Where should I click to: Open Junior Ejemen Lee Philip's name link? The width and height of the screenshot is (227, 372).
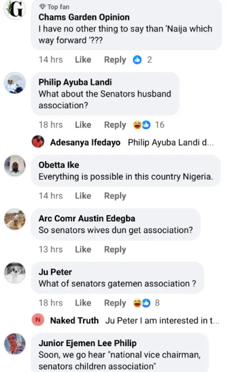pos(87,343)
